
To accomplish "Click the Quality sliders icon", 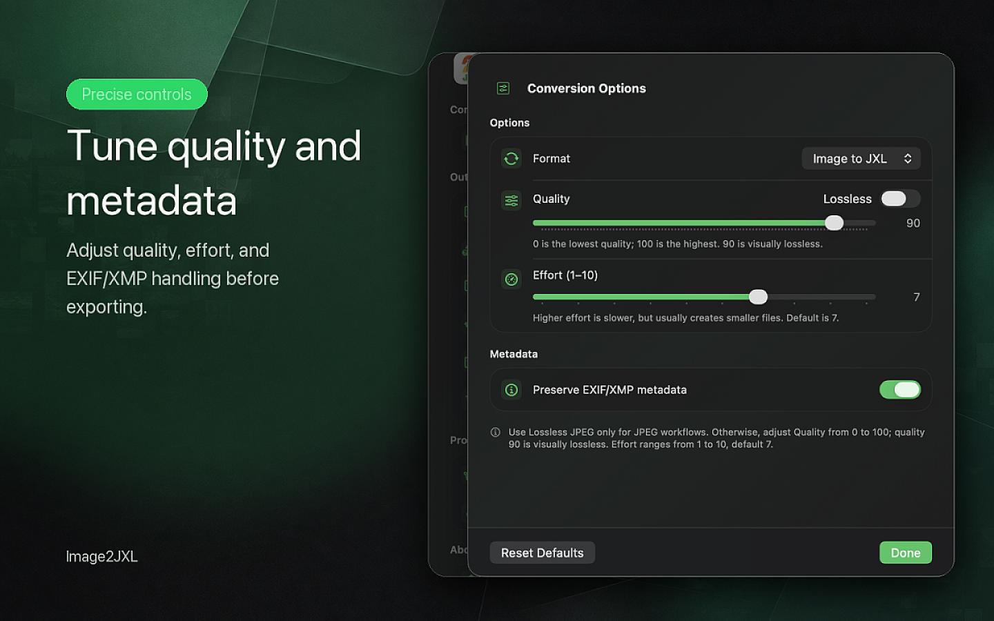I will [x=511, y=201].
